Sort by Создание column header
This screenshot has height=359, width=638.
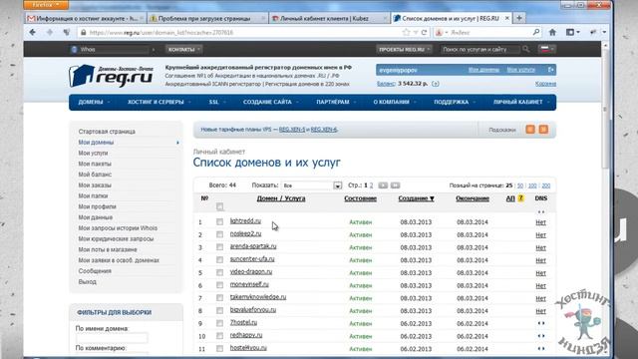pyautogui.click(x=416, y=198)
